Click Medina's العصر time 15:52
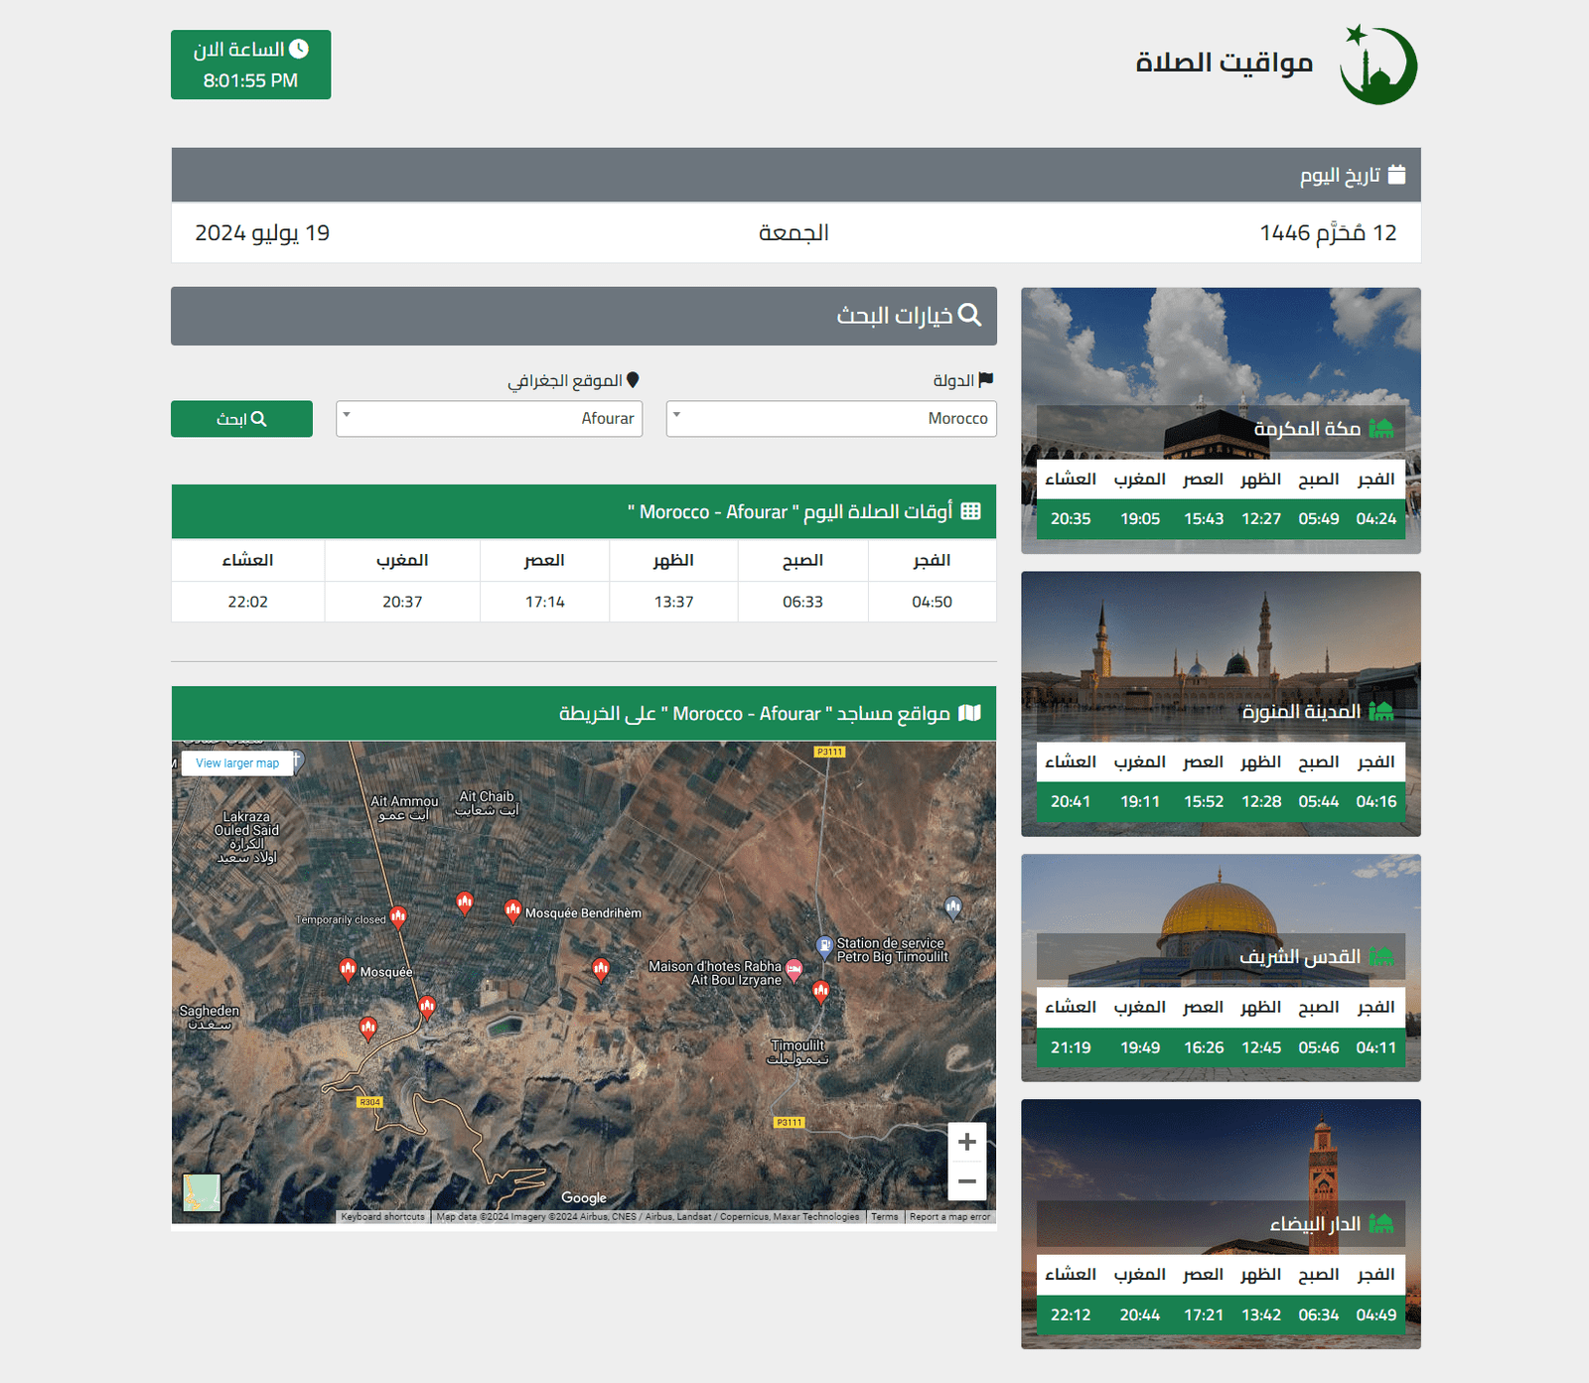This screenshot has width=1589, height=1383. (x=1204, y=801)
